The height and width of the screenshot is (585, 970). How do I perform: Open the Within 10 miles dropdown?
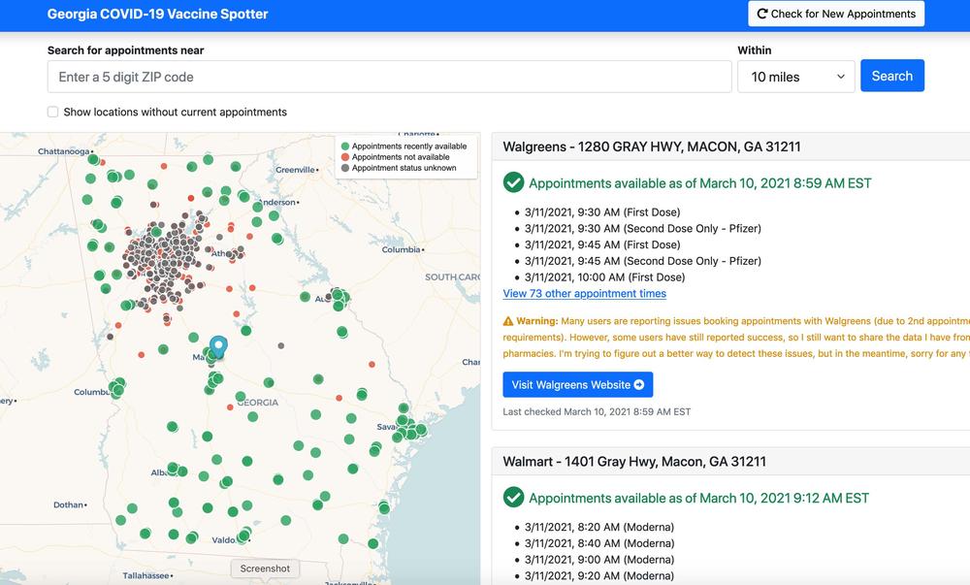(795, 77)
